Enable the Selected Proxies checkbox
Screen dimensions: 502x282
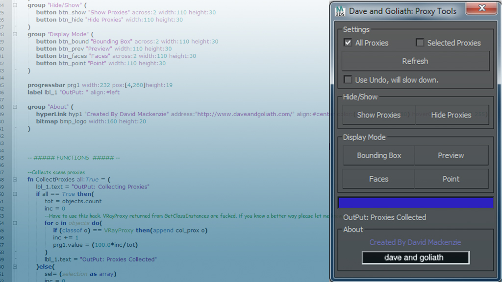[x=420, y=43]
